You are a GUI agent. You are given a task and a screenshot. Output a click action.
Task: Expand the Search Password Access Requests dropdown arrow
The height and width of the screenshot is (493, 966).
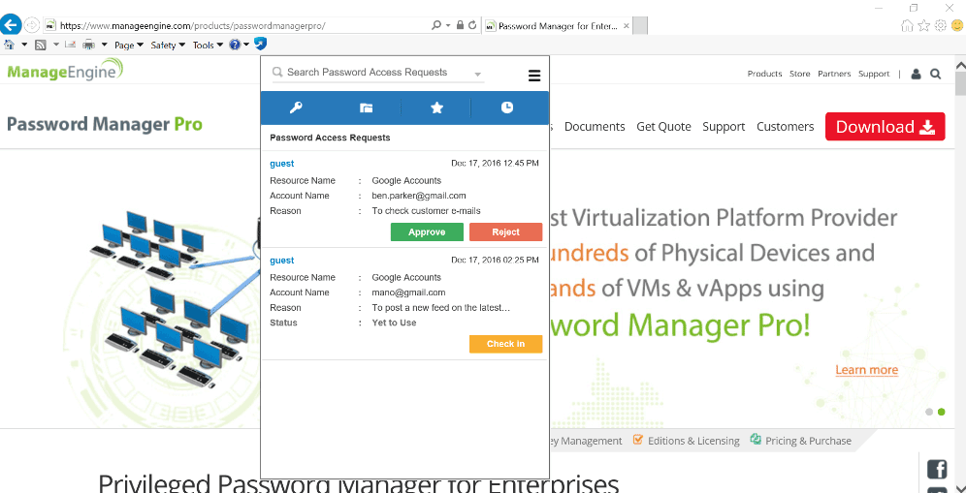[x=477, y=75]
